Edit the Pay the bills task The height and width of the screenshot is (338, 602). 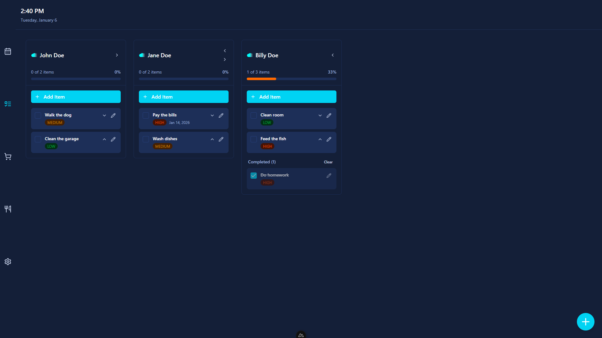[x=221, y=115]
